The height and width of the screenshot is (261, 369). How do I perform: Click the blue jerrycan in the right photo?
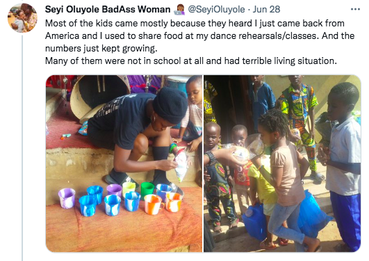254,222
